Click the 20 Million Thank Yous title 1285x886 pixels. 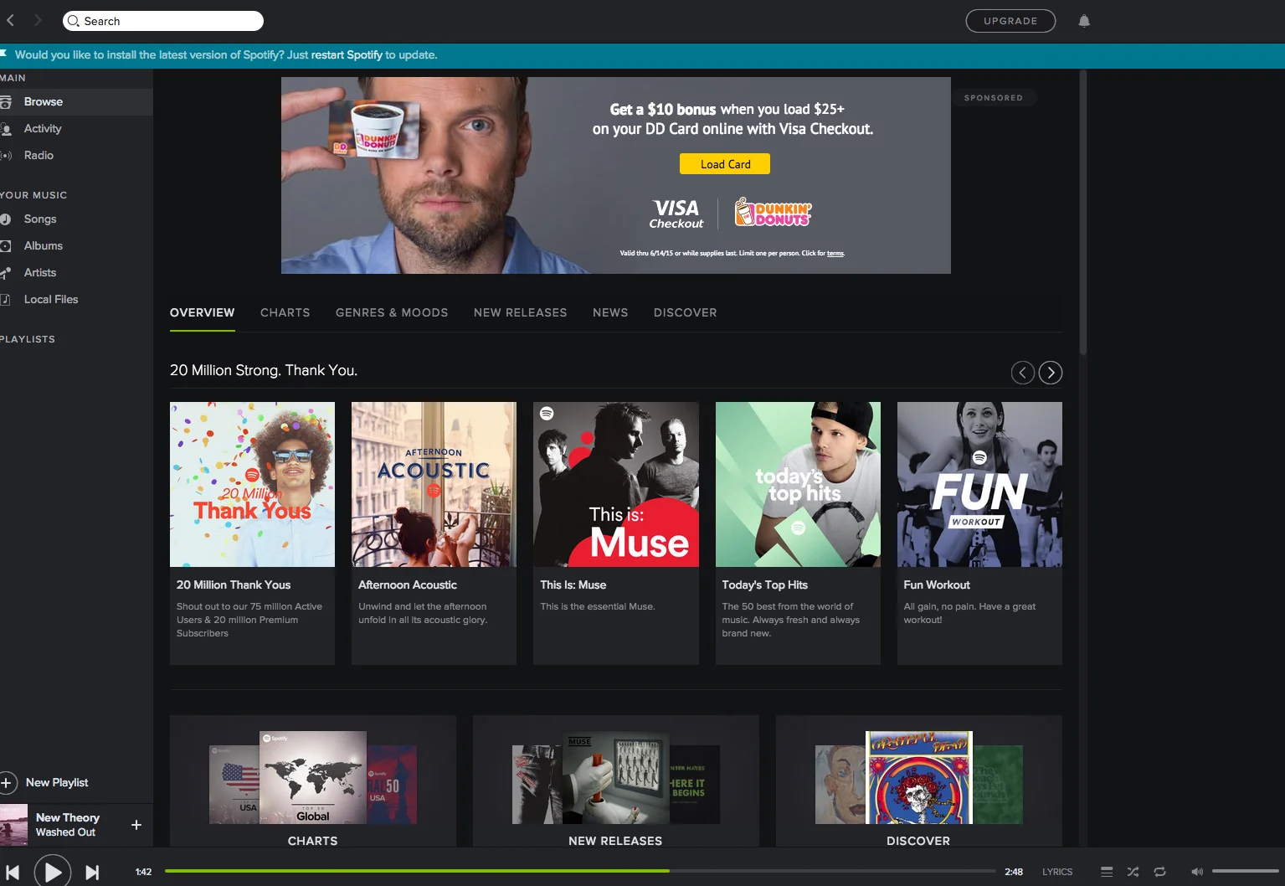(x=234, y=585)
